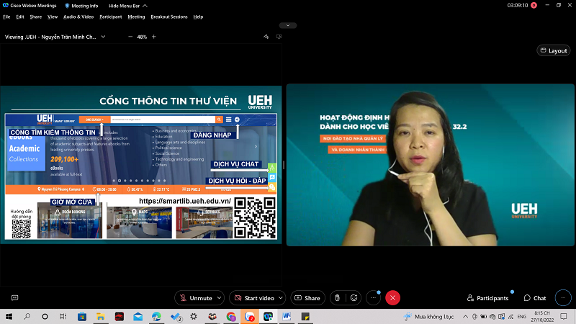Open the Participants panel
The image size is (576, 324).
click(487, 298)
